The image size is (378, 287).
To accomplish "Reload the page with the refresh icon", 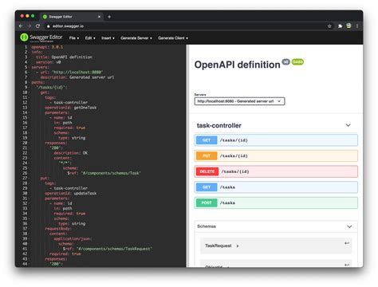I will click(37, 26).
